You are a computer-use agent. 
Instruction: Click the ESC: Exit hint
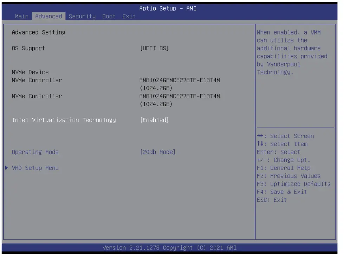272,200
